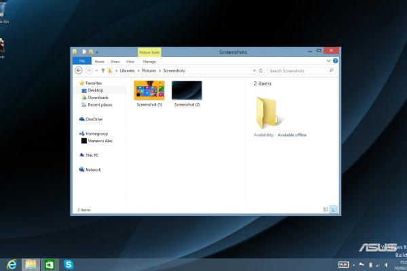This screenshot has width=407, height=271.
Task: Click the battery icon in the system tray
Action: [x=370, y=265]
